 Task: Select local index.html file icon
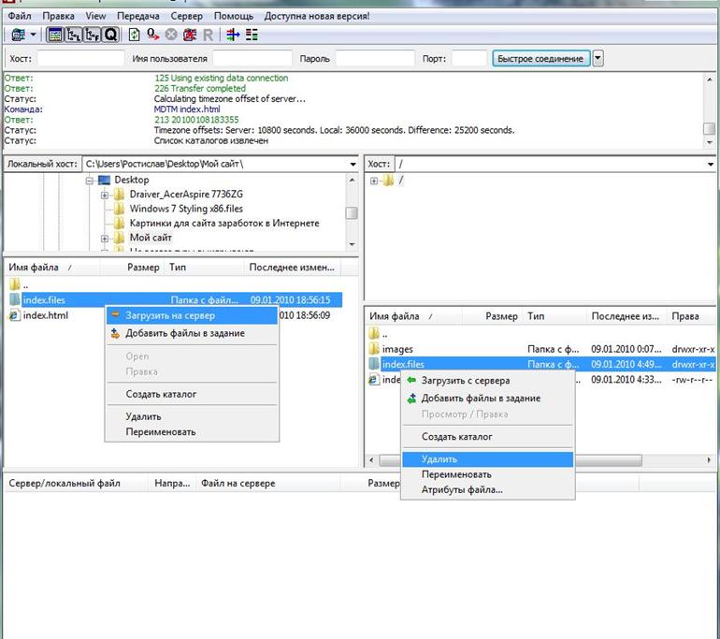tap(15, 315)
